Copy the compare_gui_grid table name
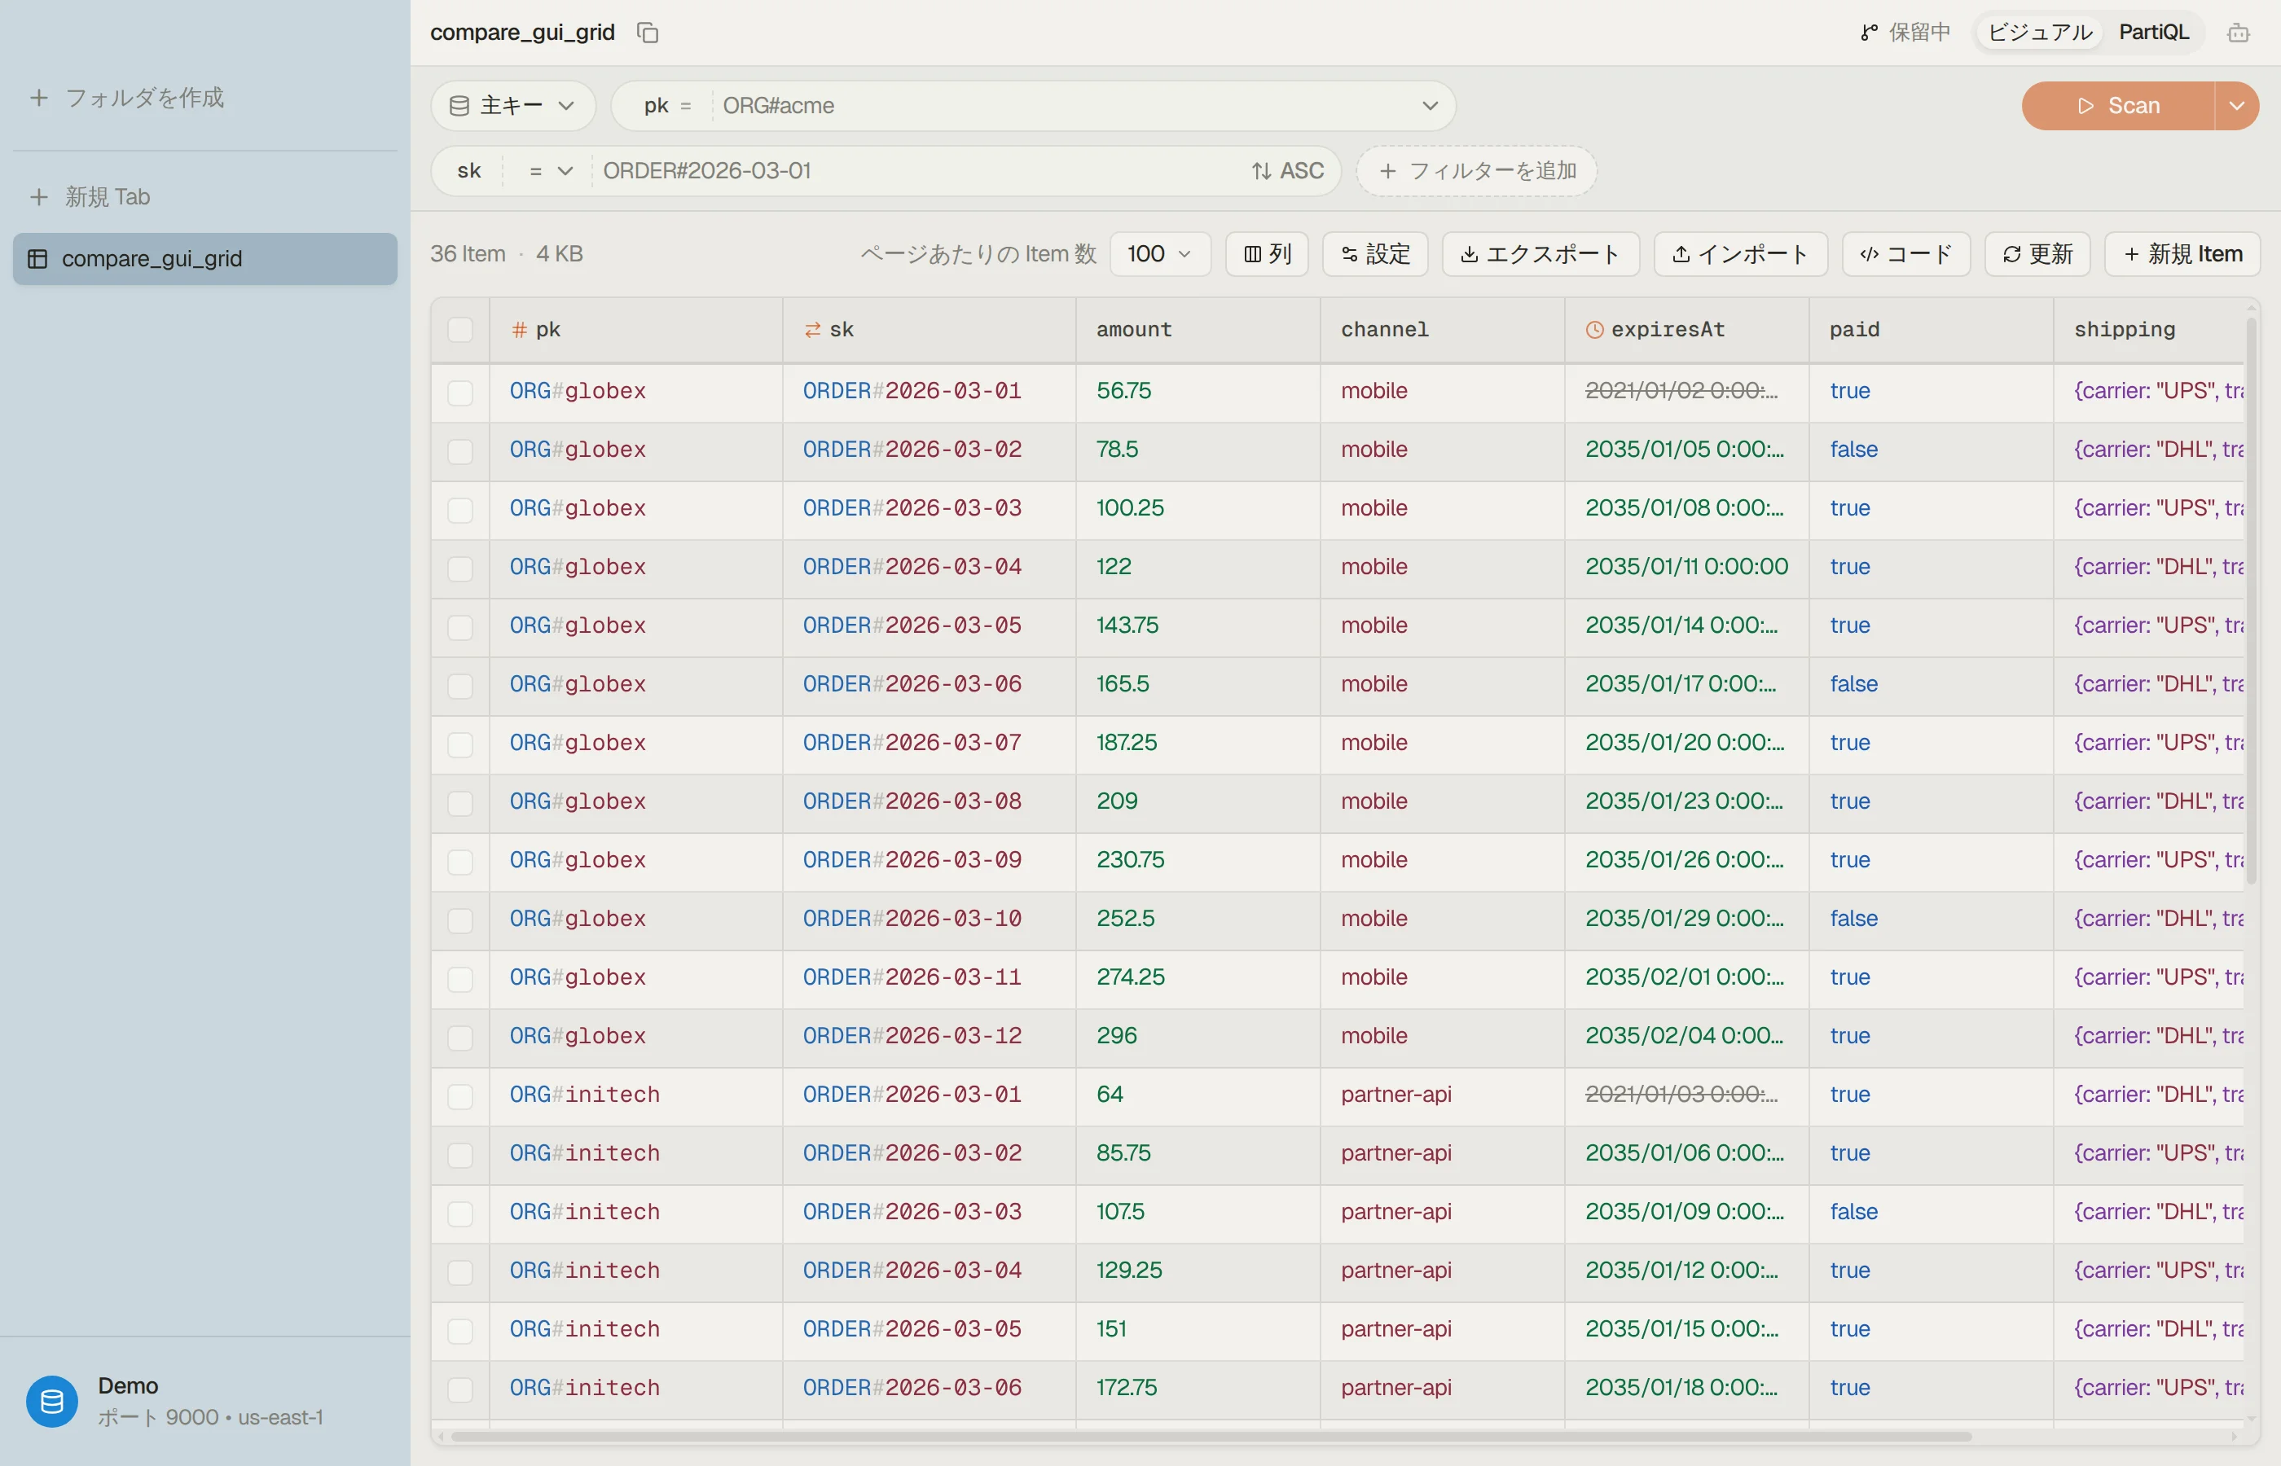Screen dimensions: 2281x1466 [x=648, y=33]
